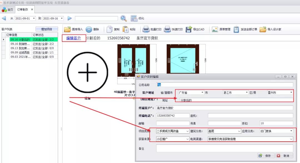The height and width of the screenshot is (163, 300).
Task: Close the 订单制作 tab
Action: pyautogui.click(x=32, y=9)
